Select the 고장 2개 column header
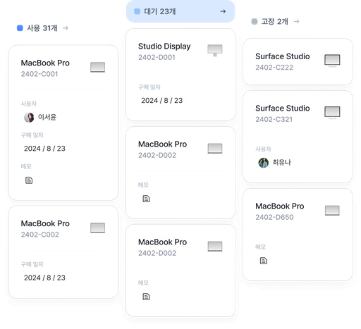Image resolution: width=361 pixels, height=329 pixels. pos(275,22)
